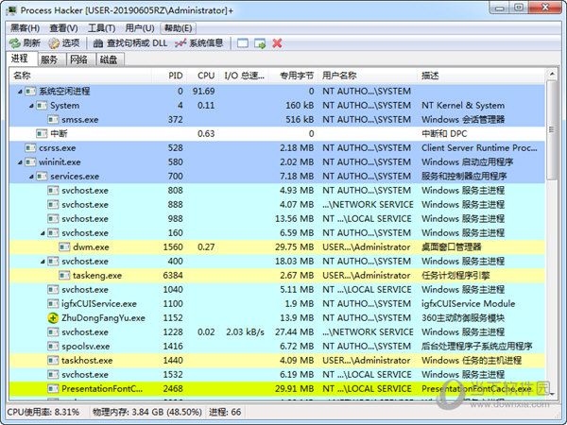Click the find window toolbar icon
Image resolution: width=567 pixels, height=425 pixels.
[x=243, y=43]
